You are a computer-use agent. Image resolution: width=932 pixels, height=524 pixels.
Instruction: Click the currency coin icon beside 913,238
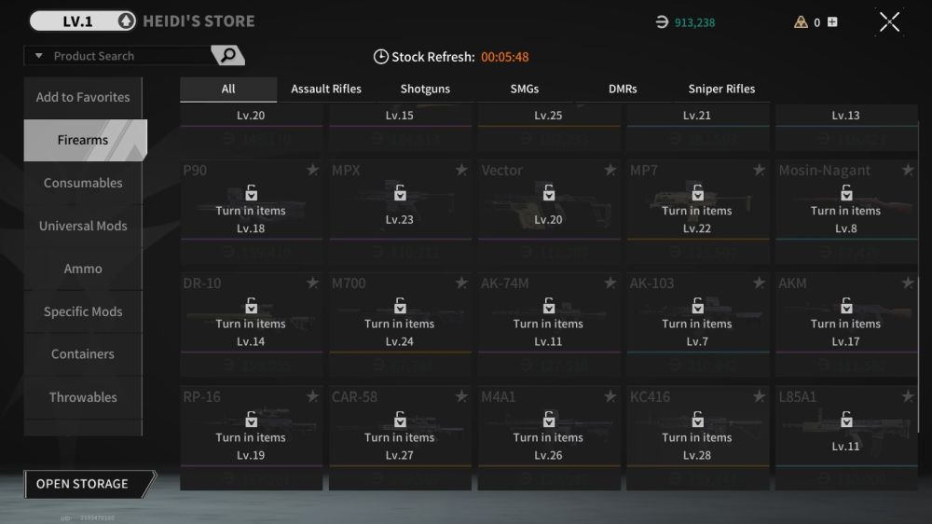[x=662, y=22]
